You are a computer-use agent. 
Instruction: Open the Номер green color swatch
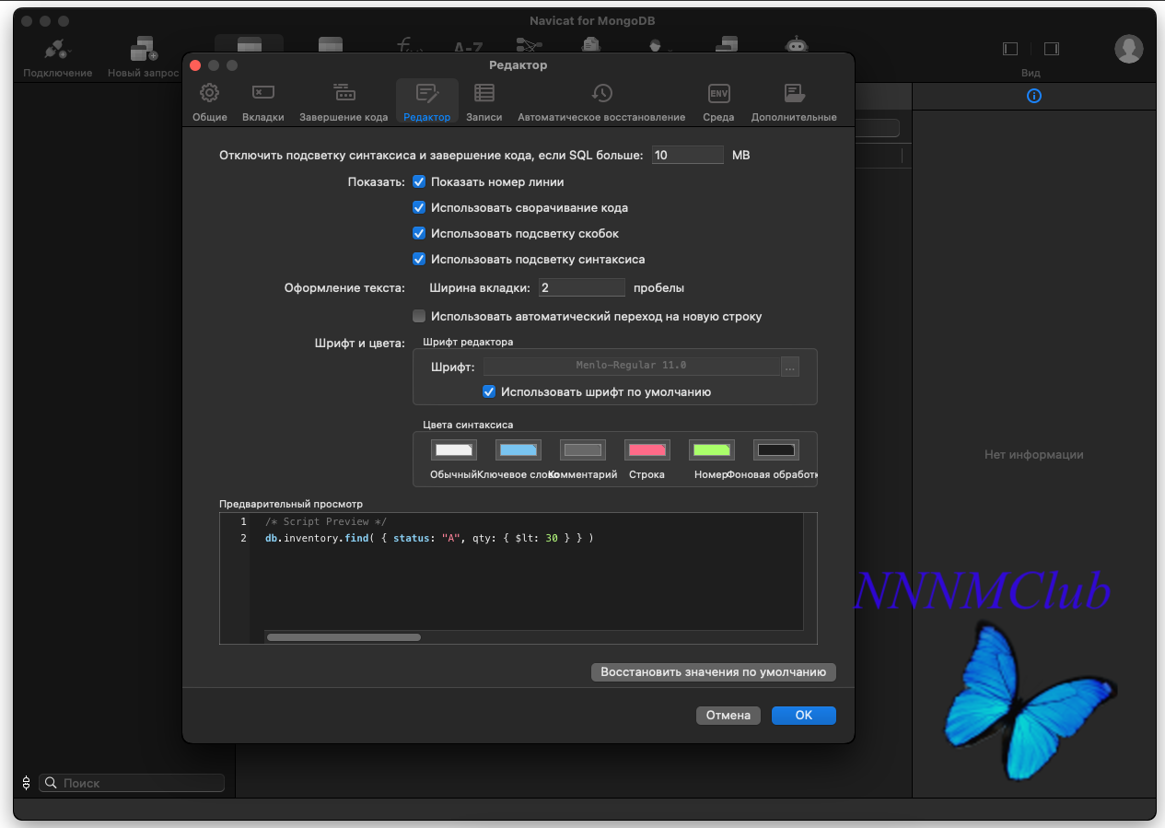(712, 449)
